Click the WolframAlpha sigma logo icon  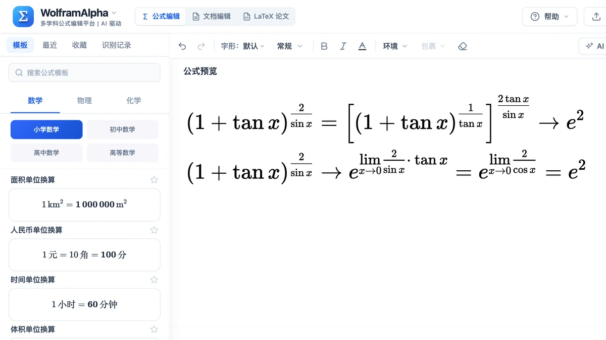23,17
